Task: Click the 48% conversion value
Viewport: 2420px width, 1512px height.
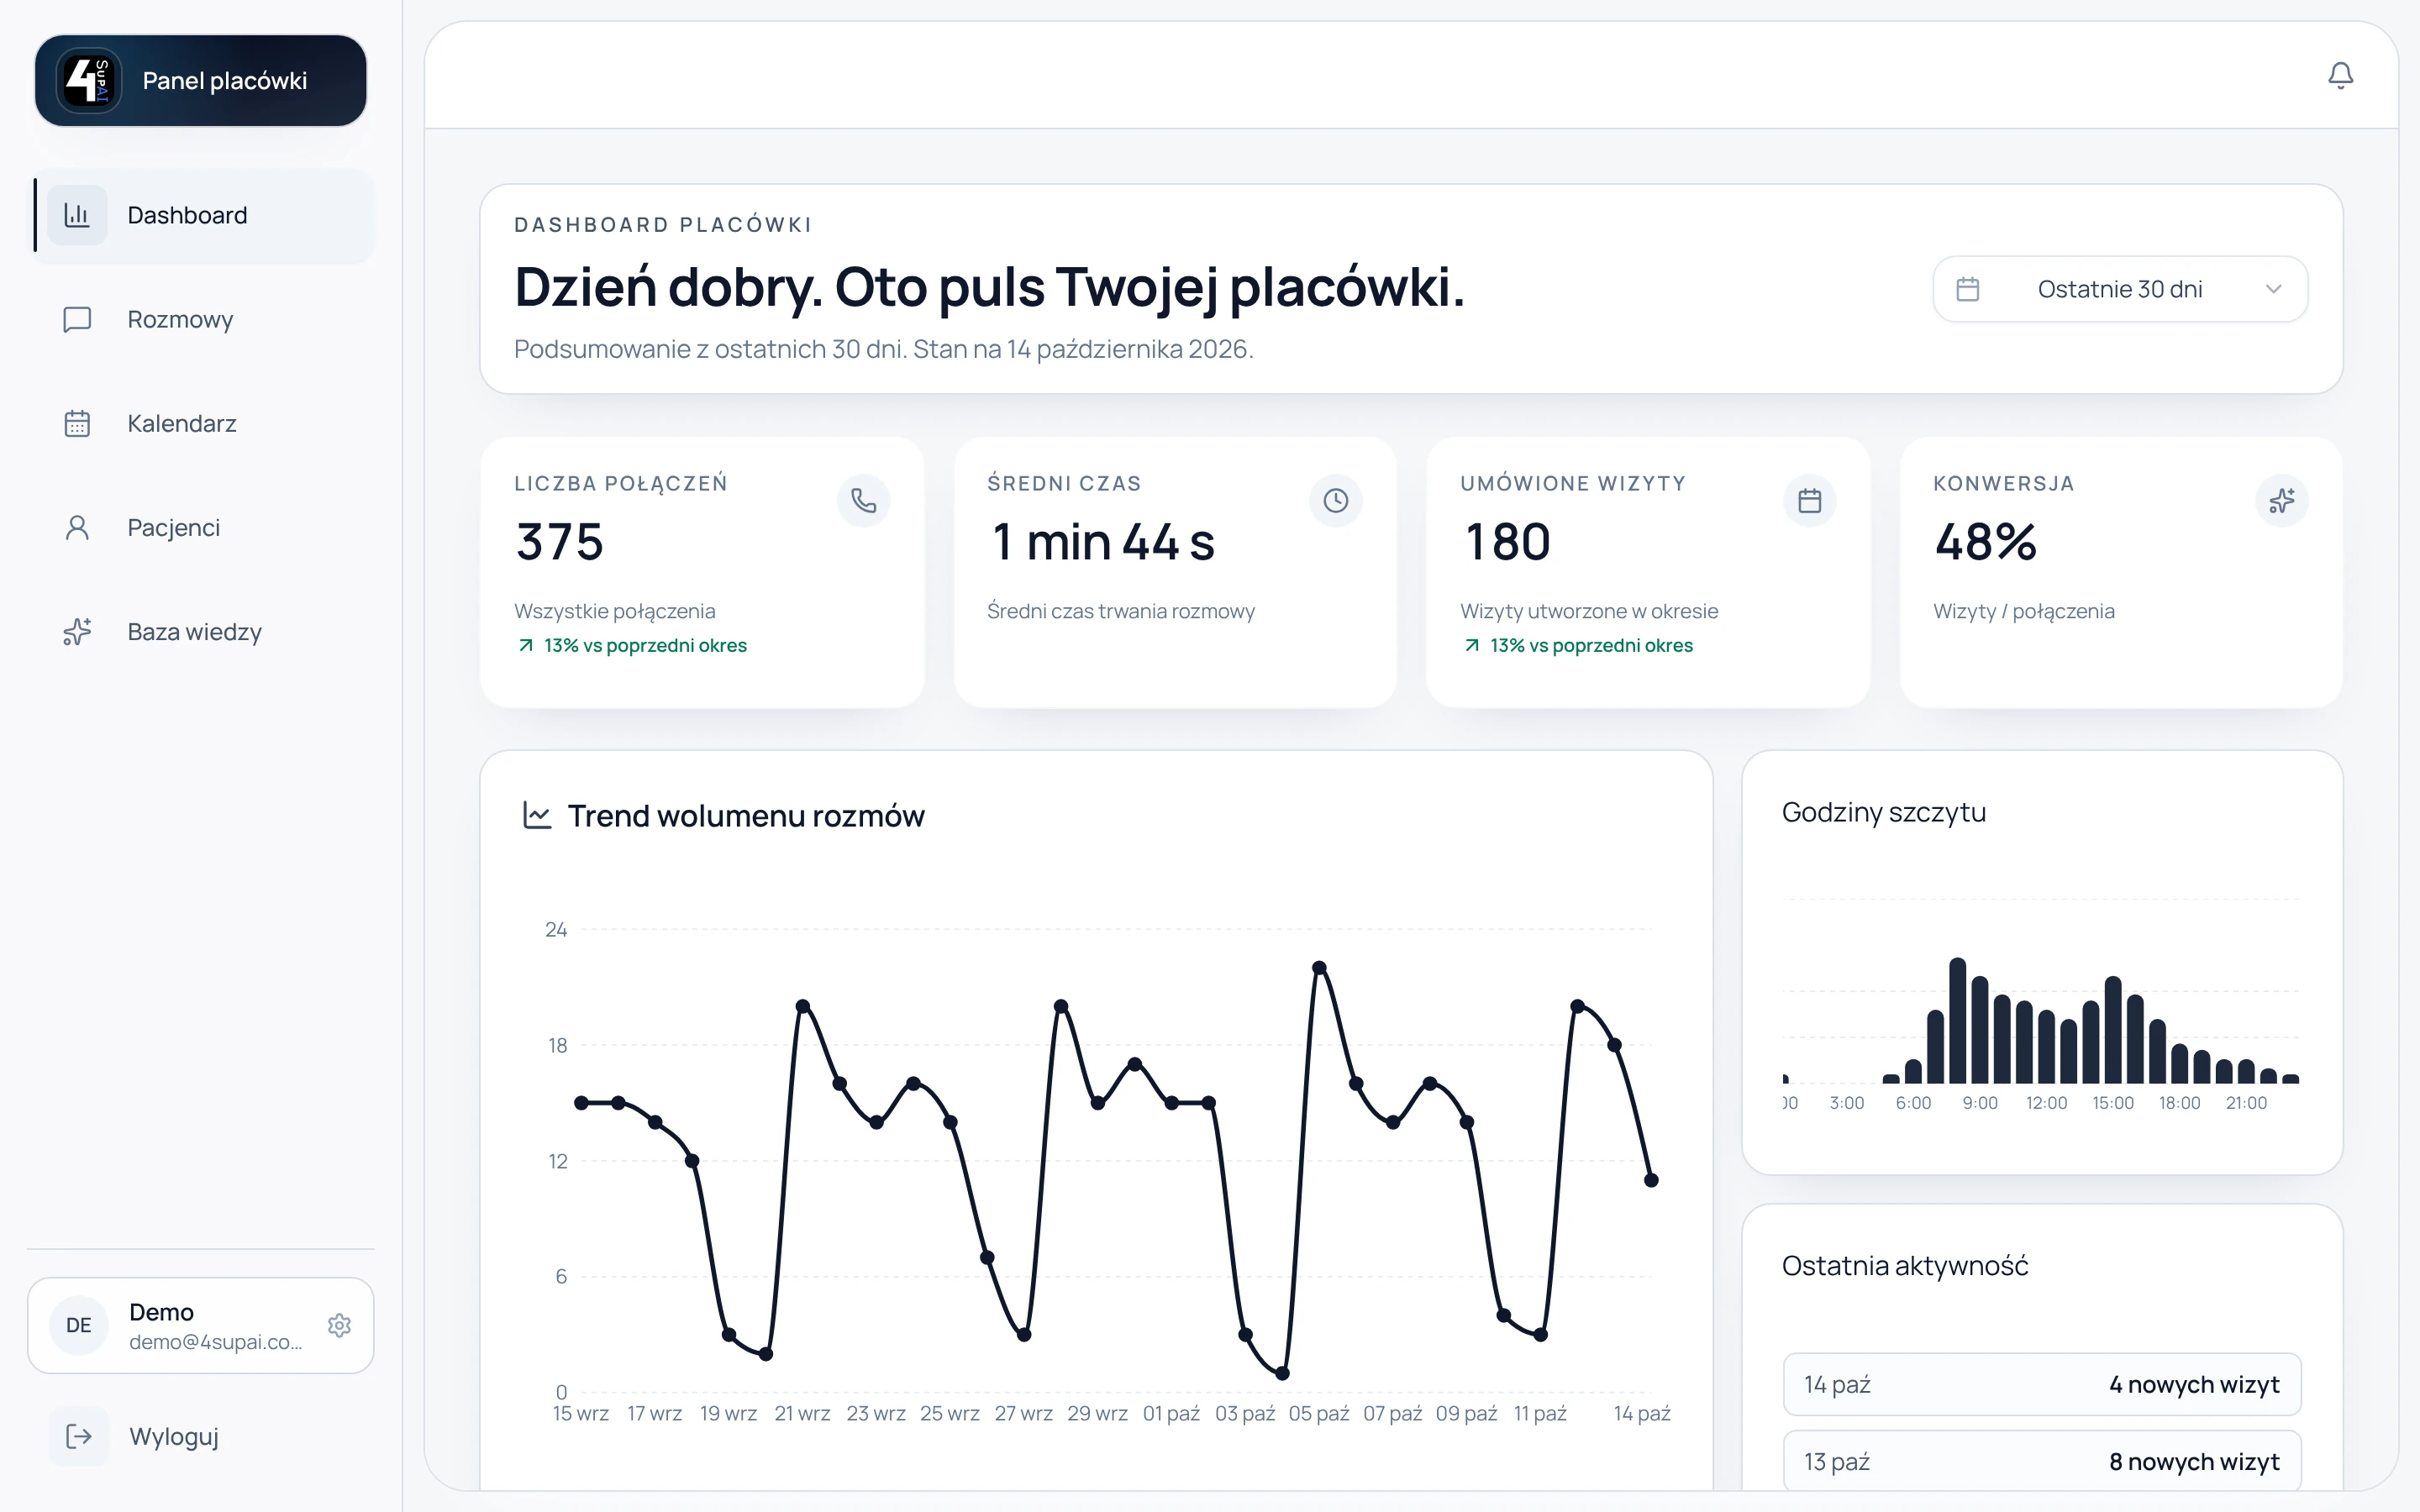Action: (1985, 542)
